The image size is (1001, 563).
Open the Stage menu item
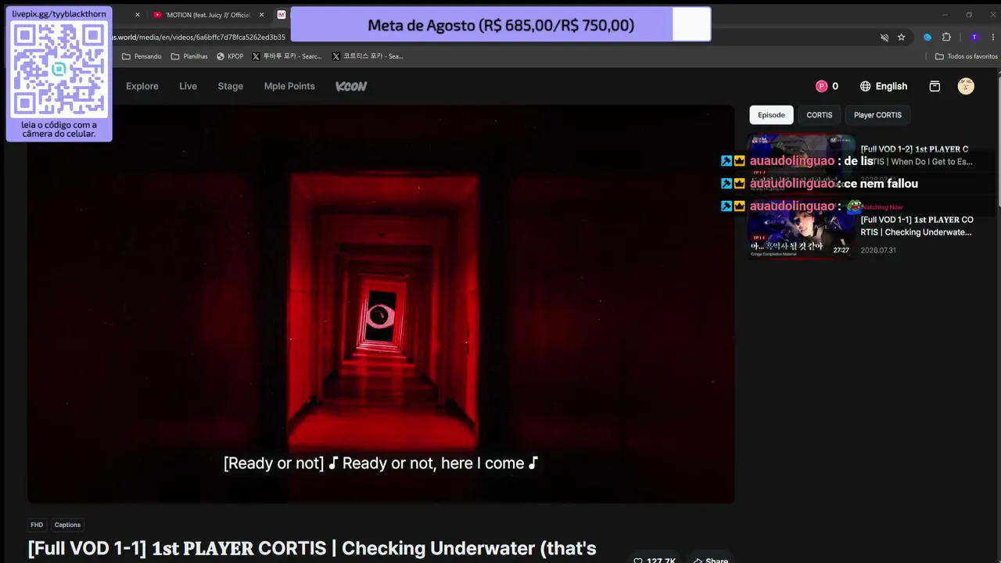click(x=231, y=86)
